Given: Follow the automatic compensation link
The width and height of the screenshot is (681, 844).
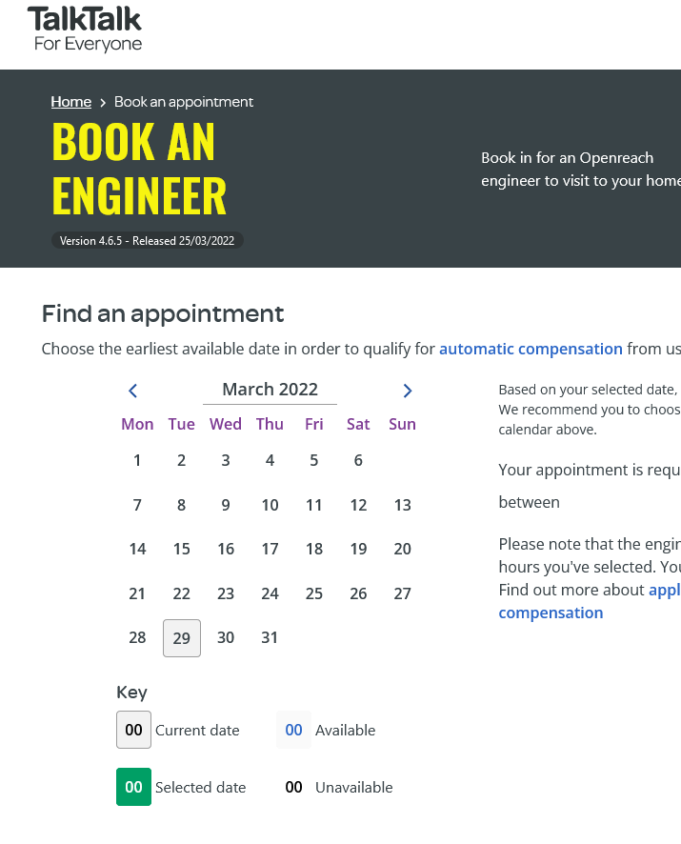Looking at the screenshot, I should (x=531, y=349).
